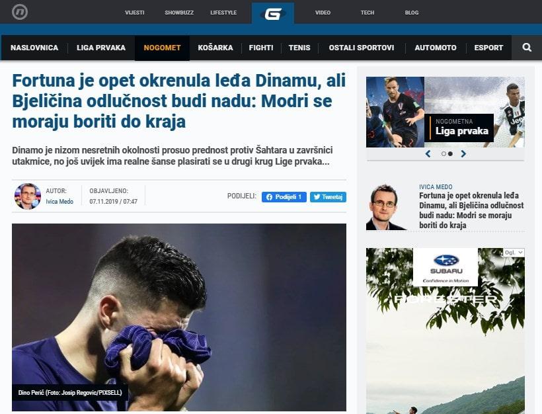542x414 pixels.
Task: Advance to the next carousel slide
Action: coord(463,154)
